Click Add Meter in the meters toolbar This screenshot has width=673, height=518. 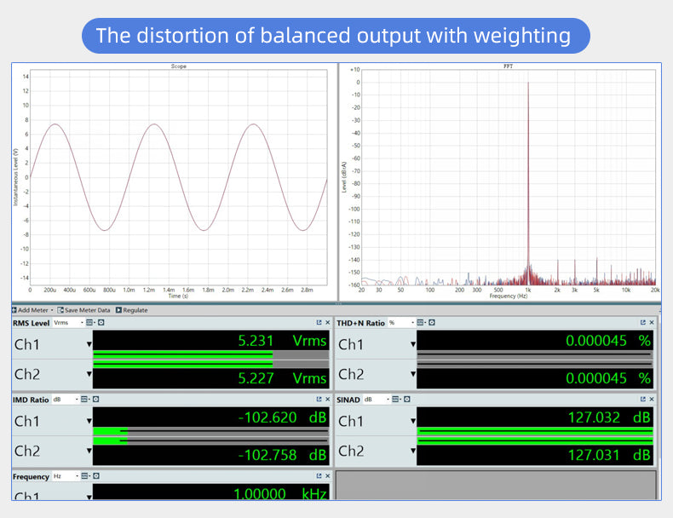click(x=32, y=310)
